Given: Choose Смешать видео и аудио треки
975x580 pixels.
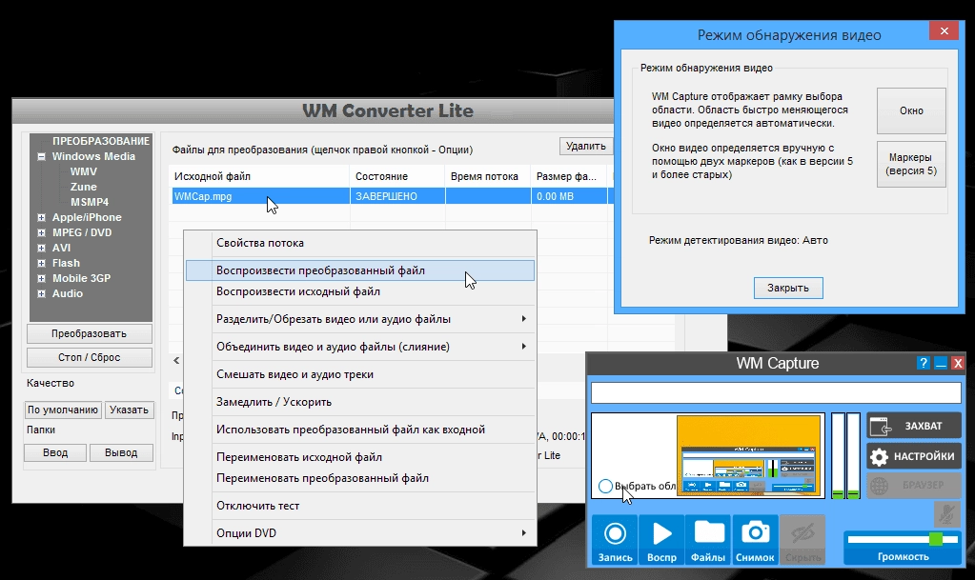Looking at the screenshot, I should click(x=360, y=374).
